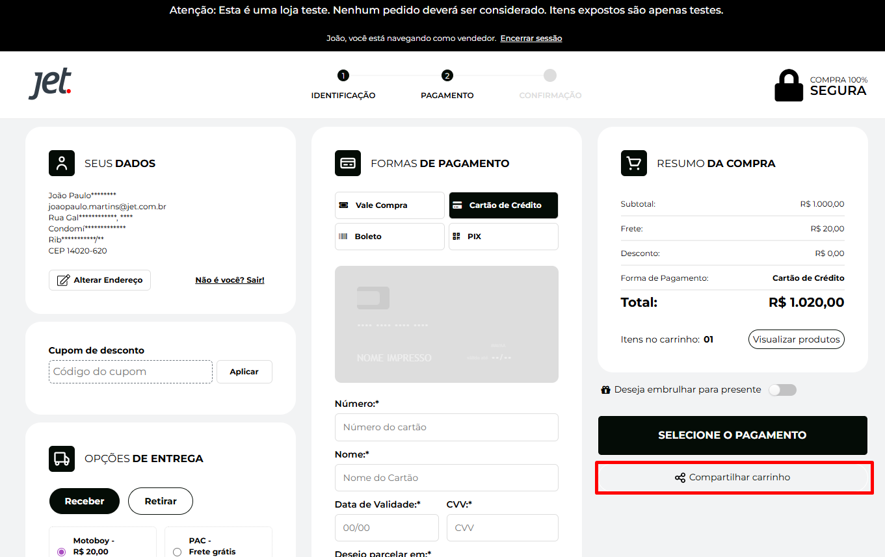Click the share icon in Compartilhar carrinho

[680, 478]
